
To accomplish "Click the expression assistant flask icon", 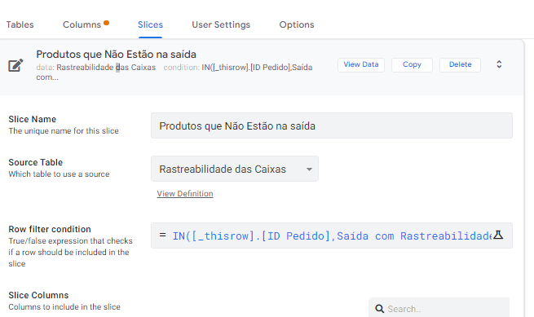I will click(498, 235).
